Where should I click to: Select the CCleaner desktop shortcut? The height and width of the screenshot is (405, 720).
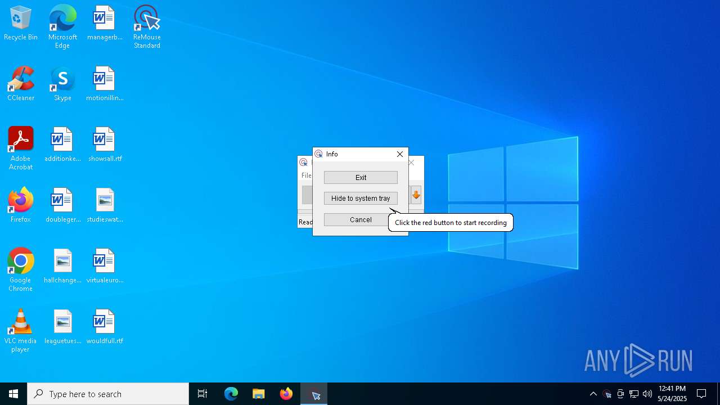point(21,84)
